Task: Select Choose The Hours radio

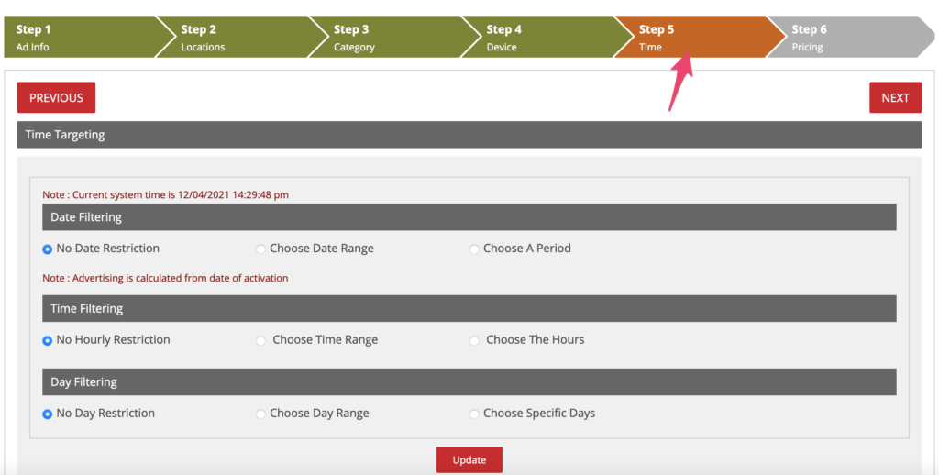Action: tap(474, 340)
